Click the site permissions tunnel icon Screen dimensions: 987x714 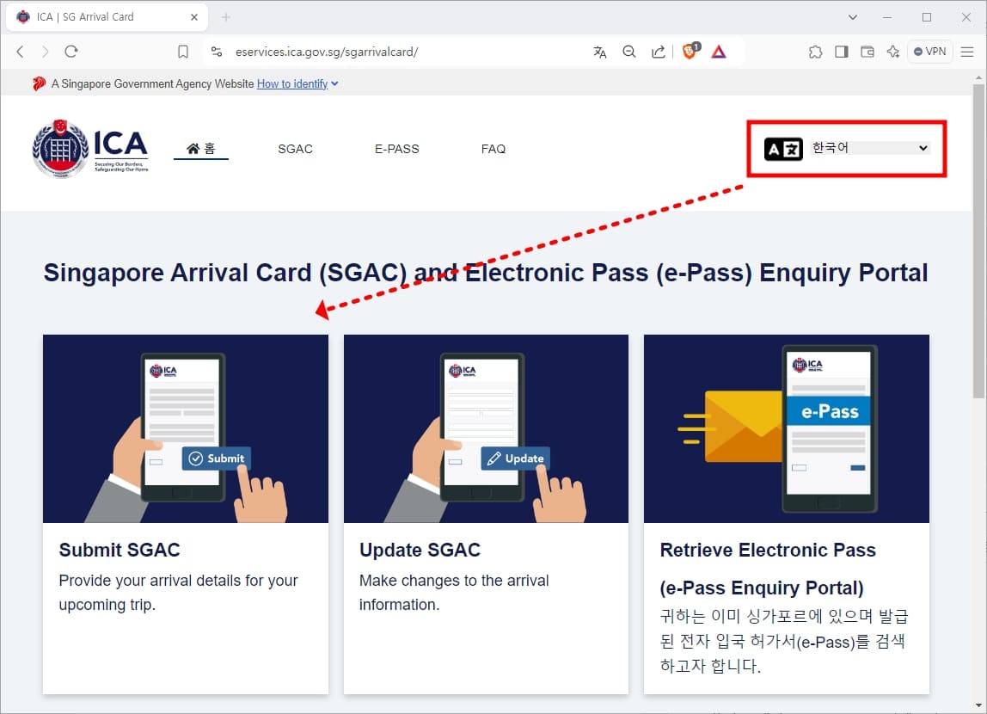[217, 52]
